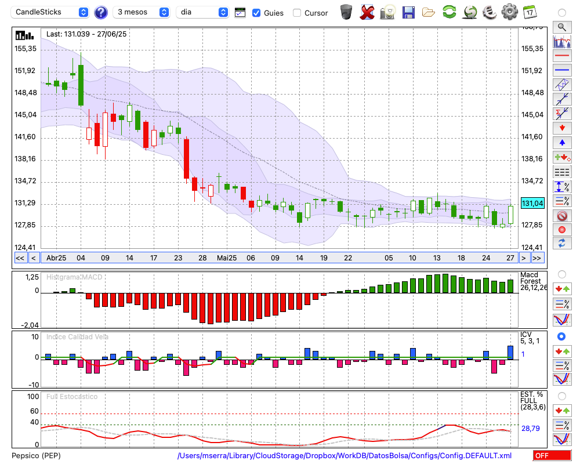Screen dimensions: 580x464
Task: Click the red X delete icon
Action: (367, 12)
